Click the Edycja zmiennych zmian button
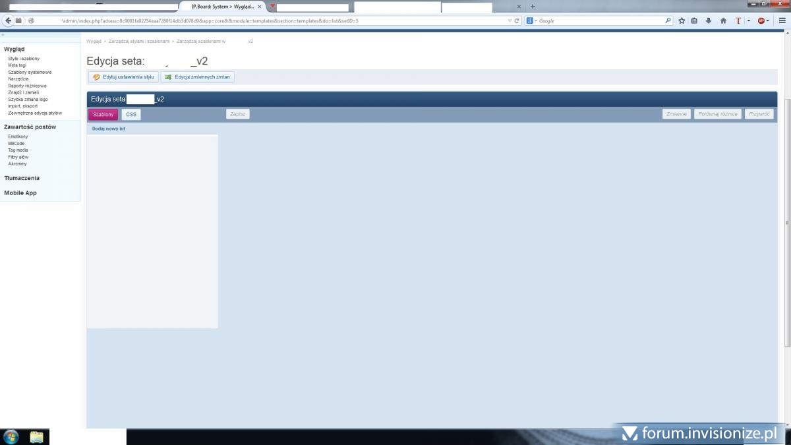Viewport: 791px width, 445px height. click(197, 77)
